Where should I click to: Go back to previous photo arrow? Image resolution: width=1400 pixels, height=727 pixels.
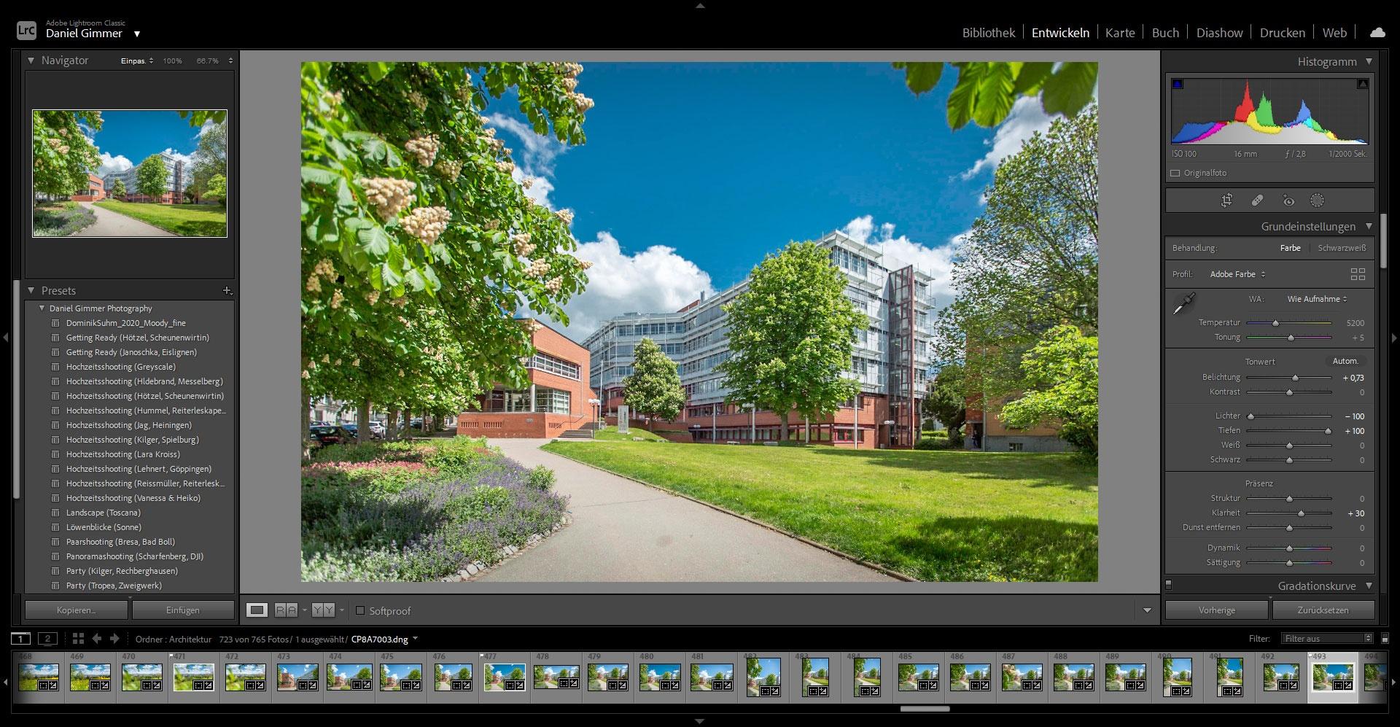(x=97, y=638)
